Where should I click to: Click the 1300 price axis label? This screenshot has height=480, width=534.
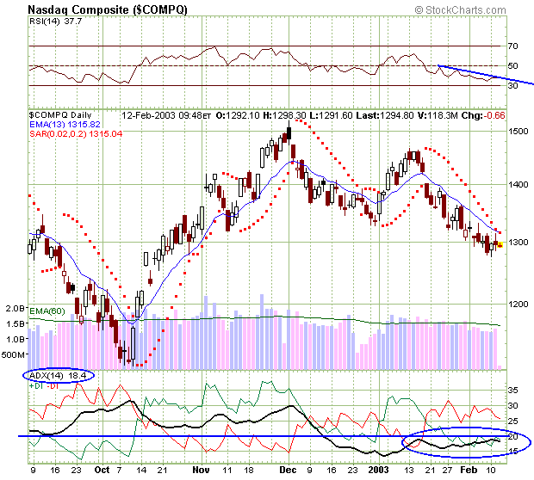[518, 243]
